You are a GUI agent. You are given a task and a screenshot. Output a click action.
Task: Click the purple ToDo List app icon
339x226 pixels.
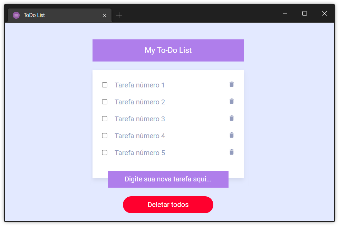[16, 15]
